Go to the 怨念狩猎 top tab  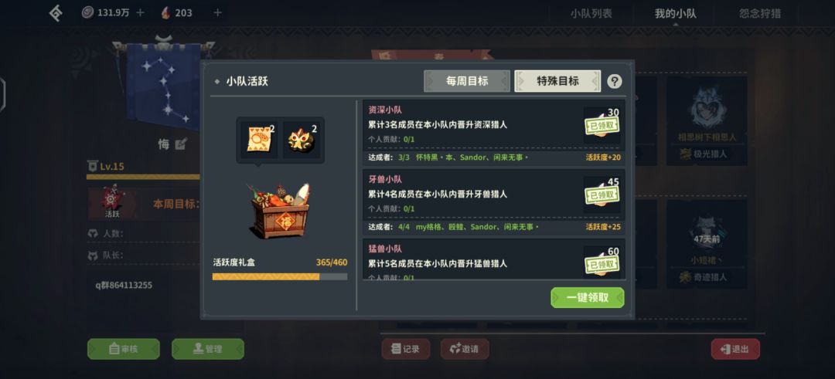coord(760,14)
